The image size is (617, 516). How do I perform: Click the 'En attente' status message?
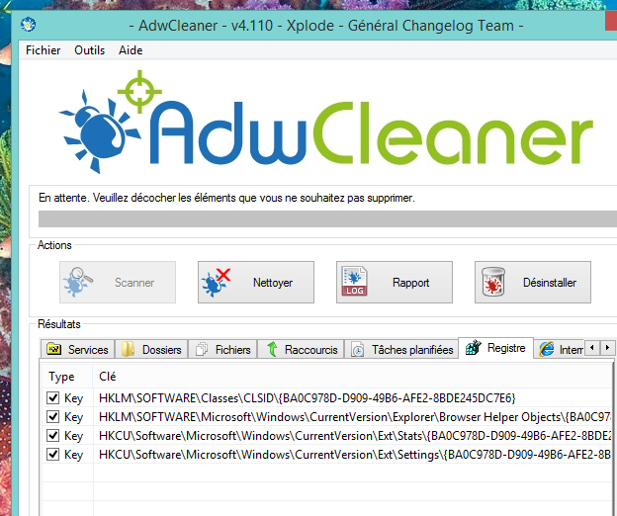(x=226, y=198)
